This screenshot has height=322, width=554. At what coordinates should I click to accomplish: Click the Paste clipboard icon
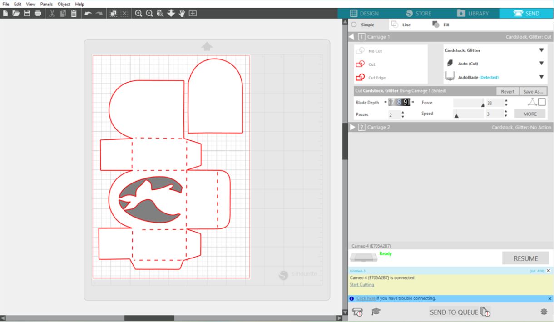[x=73, y=13]
